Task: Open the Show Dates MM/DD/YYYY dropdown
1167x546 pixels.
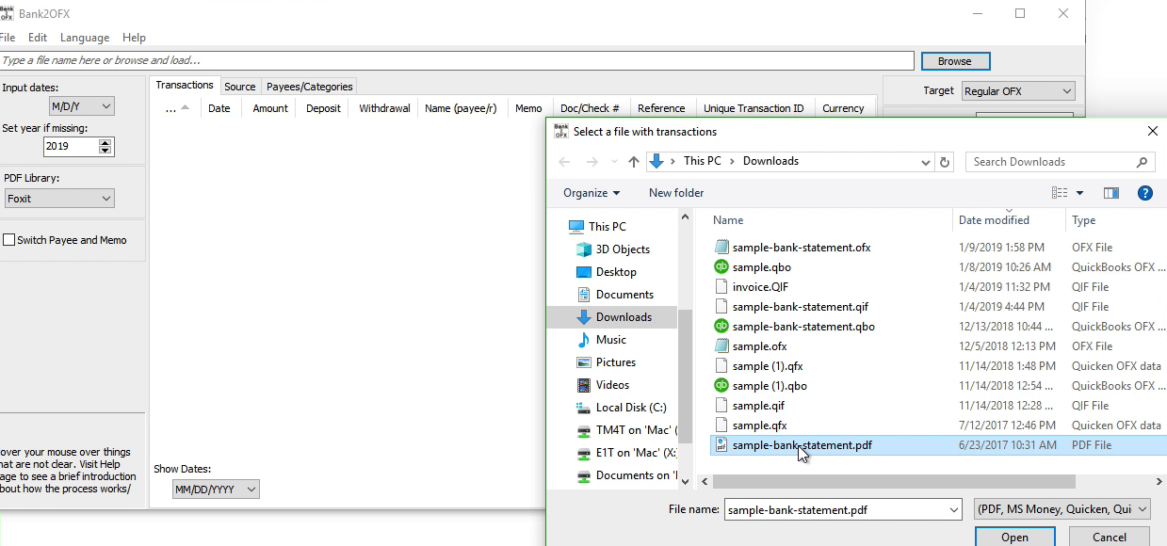Action: pyautogui.click(x=216, y=490)
